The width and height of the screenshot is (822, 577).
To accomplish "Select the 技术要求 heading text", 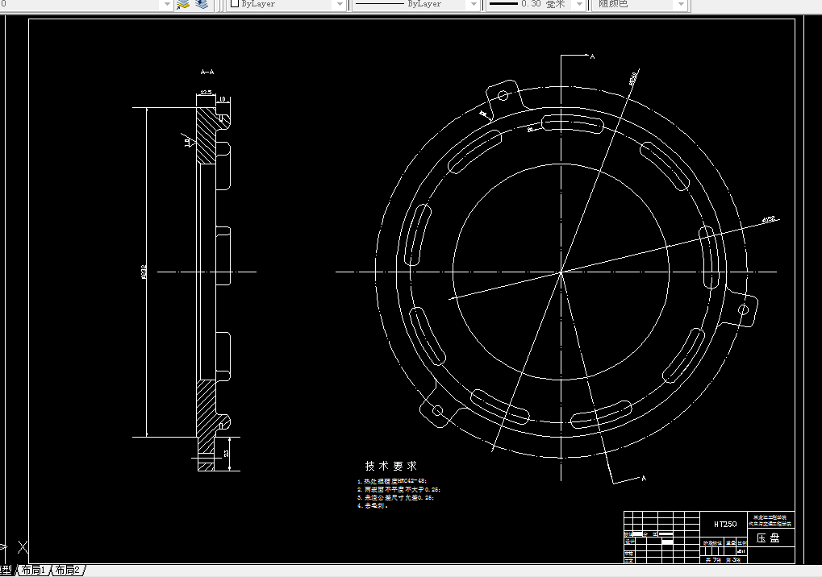I will [x=391, y=466].
